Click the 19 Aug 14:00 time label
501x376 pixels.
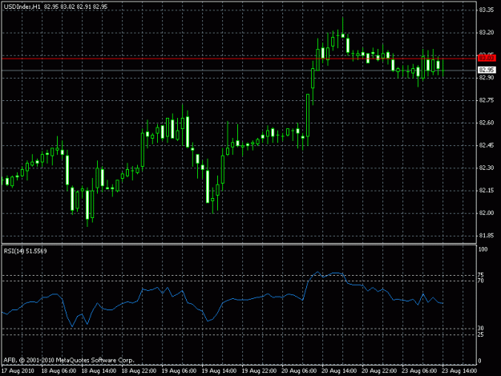[219, 371]
